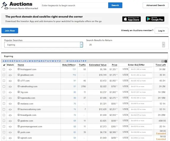Open the Advanced Search button
The height and width of the screenshot is (141, 170).
point(155,5)
